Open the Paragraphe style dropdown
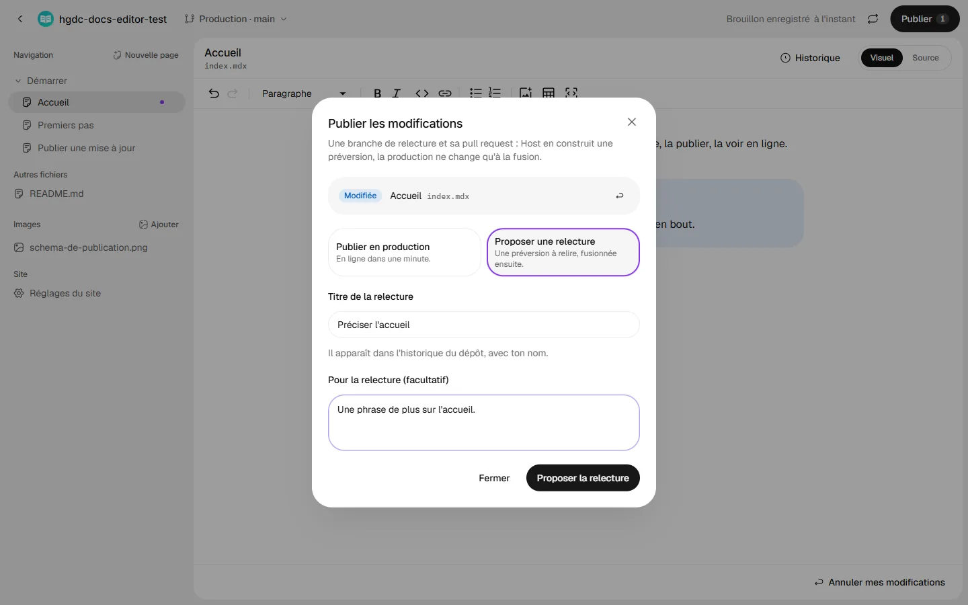This screenshot has height=605, width=968. (304, 93)
